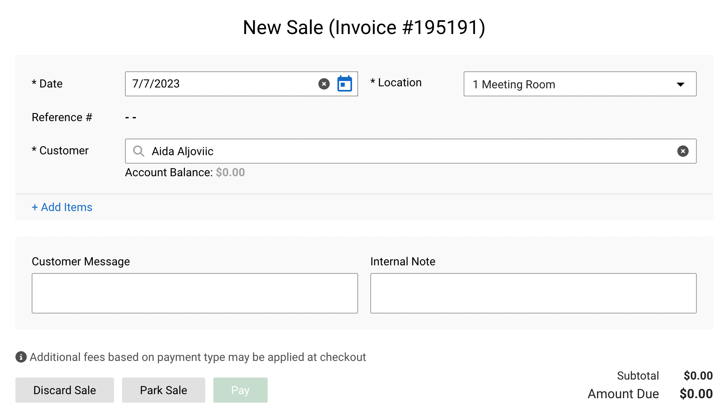Screen dimensions: 726x414
Task: Click the New Sale invoice heading
Action: click(364, 28)
